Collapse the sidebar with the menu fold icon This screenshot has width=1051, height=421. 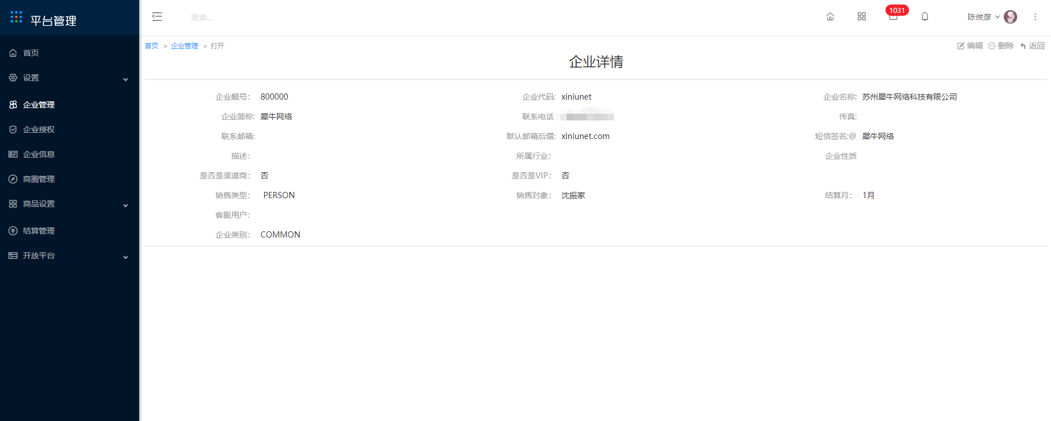pyautogui.click(x=157, y=17)
